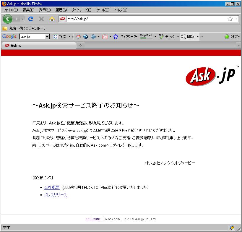Minimize the Firefox window
This screenshot has height=232, width=242.
pos(227,4)
